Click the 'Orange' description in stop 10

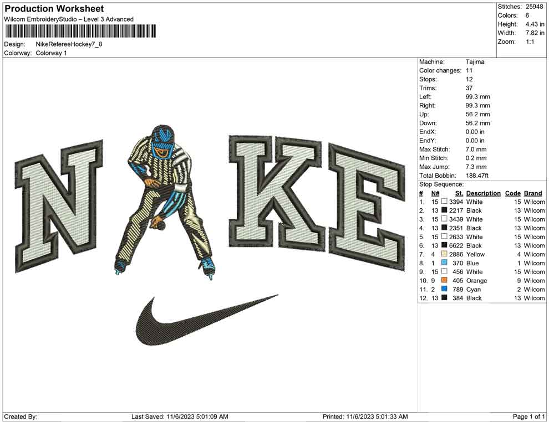click(476, 280)
